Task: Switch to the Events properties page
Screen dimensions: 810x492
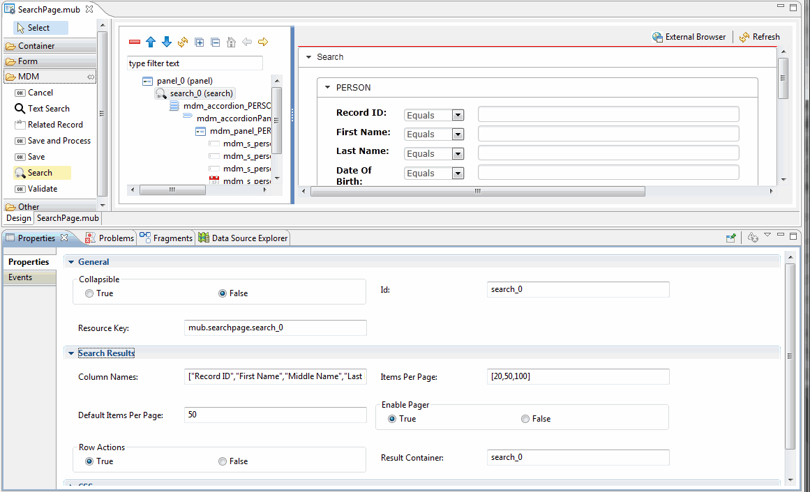Action: pos(29,278)
